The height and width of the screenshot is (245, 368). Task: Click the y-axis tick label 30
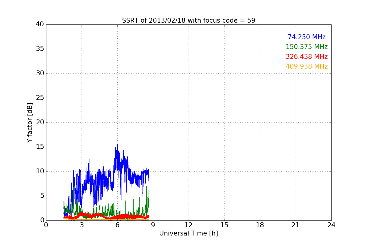coord(40,73)
